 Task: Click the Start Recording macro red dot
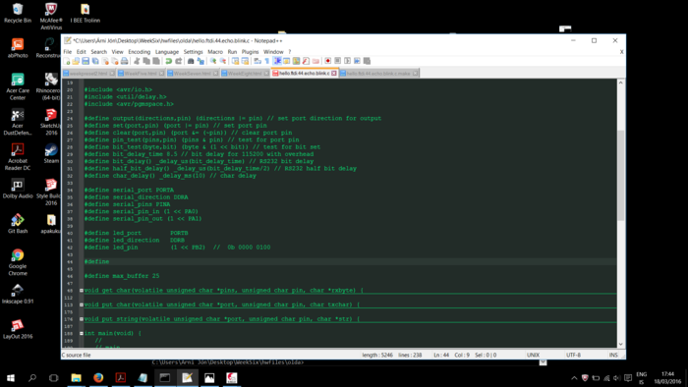point(327,61)
